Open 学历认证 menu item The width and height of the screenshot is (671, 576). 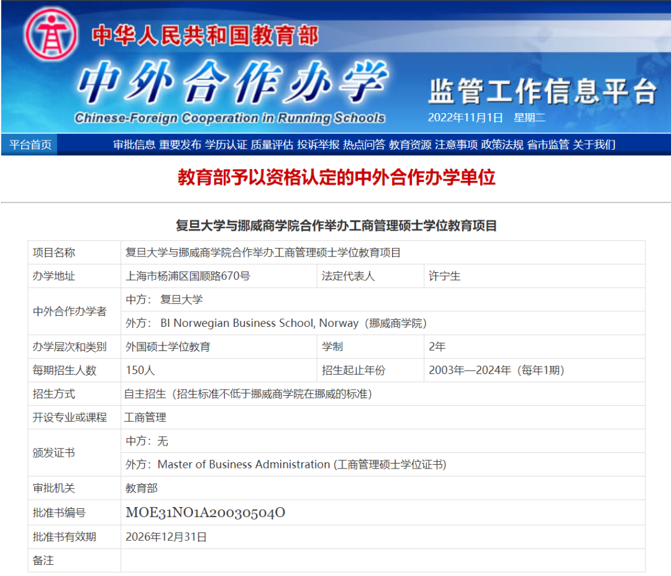click(x=226, y=145)
